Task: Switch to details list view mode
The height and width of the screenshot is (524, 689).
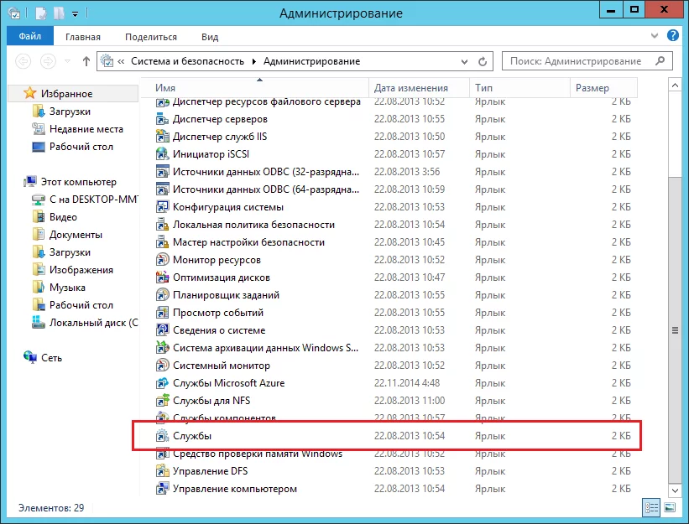Action: click(x=651, y=508)
